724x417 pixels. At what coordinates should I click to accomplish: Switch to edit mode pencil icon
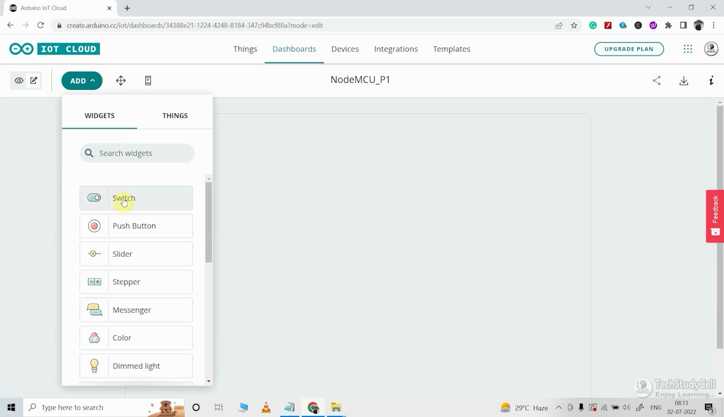click(33, 80)
